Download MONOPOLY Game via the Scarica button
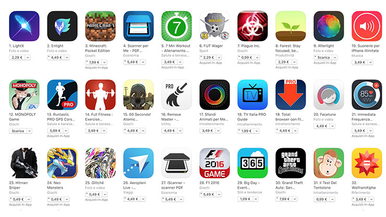The width and height of the screenshot is (386, 217). point(18,131)
